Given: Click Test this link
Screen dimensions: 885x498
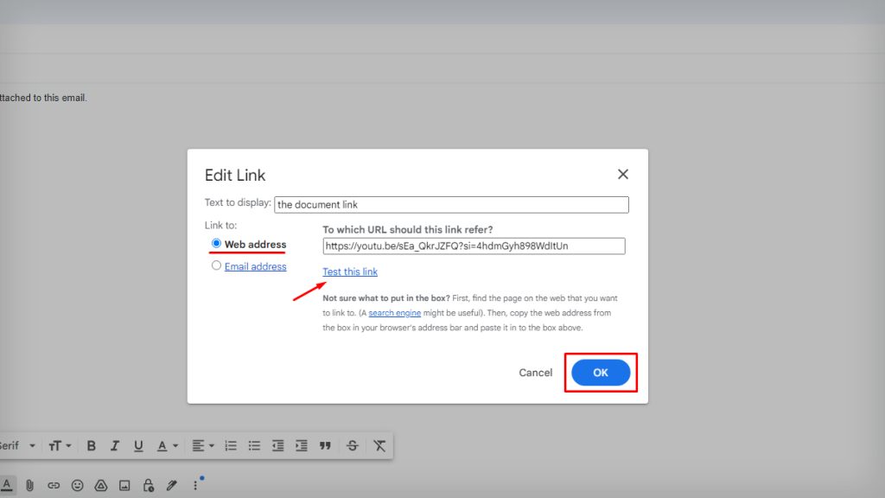Looking at the screenshot, I should [x=350, y=271].
